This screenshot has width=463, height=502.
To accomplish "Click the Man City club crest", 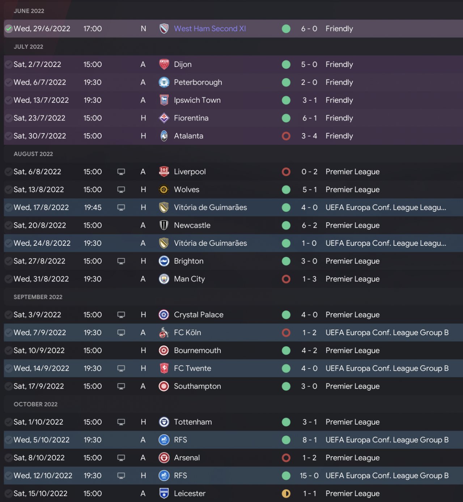I will pos(164,279).
